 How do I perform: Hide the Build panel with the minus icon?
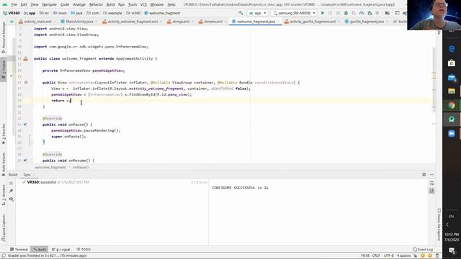[431, 174]
